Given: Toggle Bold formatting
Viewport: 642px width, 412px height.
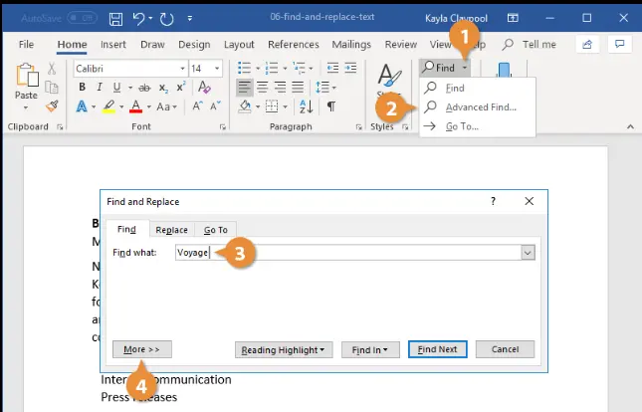Looking at the screenshot, I should [82, 88].
